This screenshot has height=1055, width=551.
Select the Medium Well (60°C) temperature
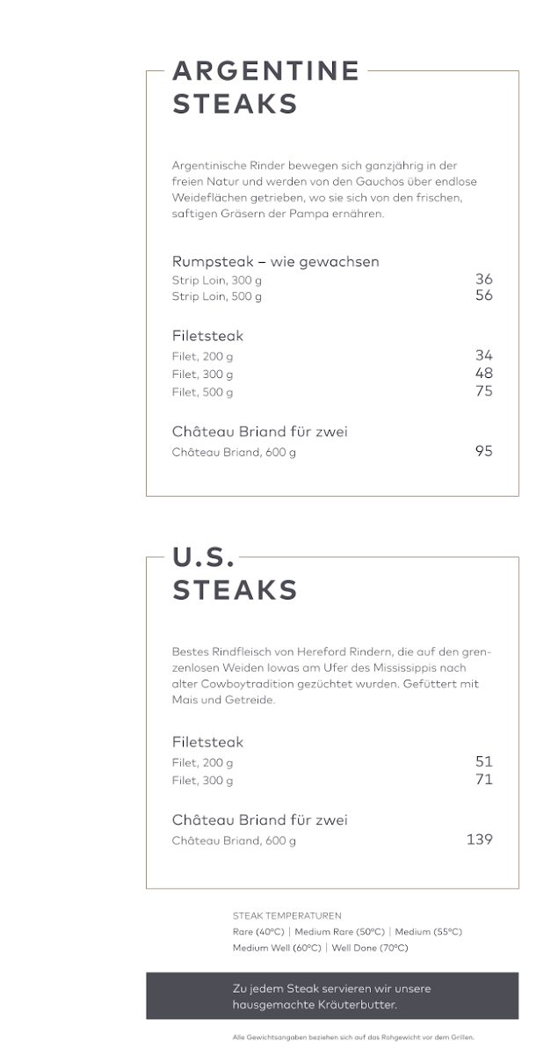coord(277,948)
